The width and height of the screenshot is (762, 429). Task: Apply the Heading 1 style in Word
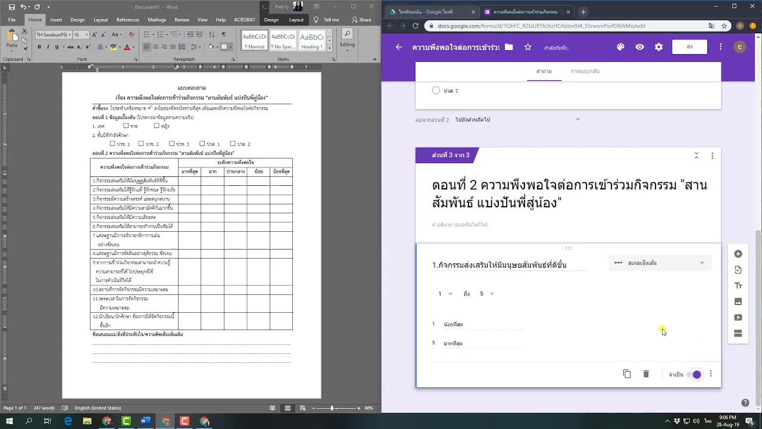point(311,40)
